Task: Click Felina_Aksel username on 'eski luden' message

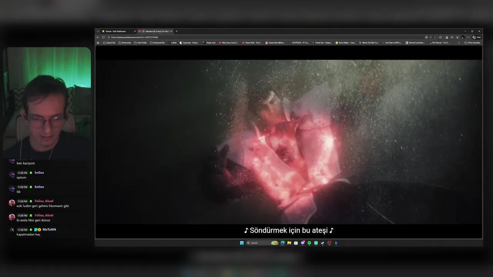Action: (44, 201)
